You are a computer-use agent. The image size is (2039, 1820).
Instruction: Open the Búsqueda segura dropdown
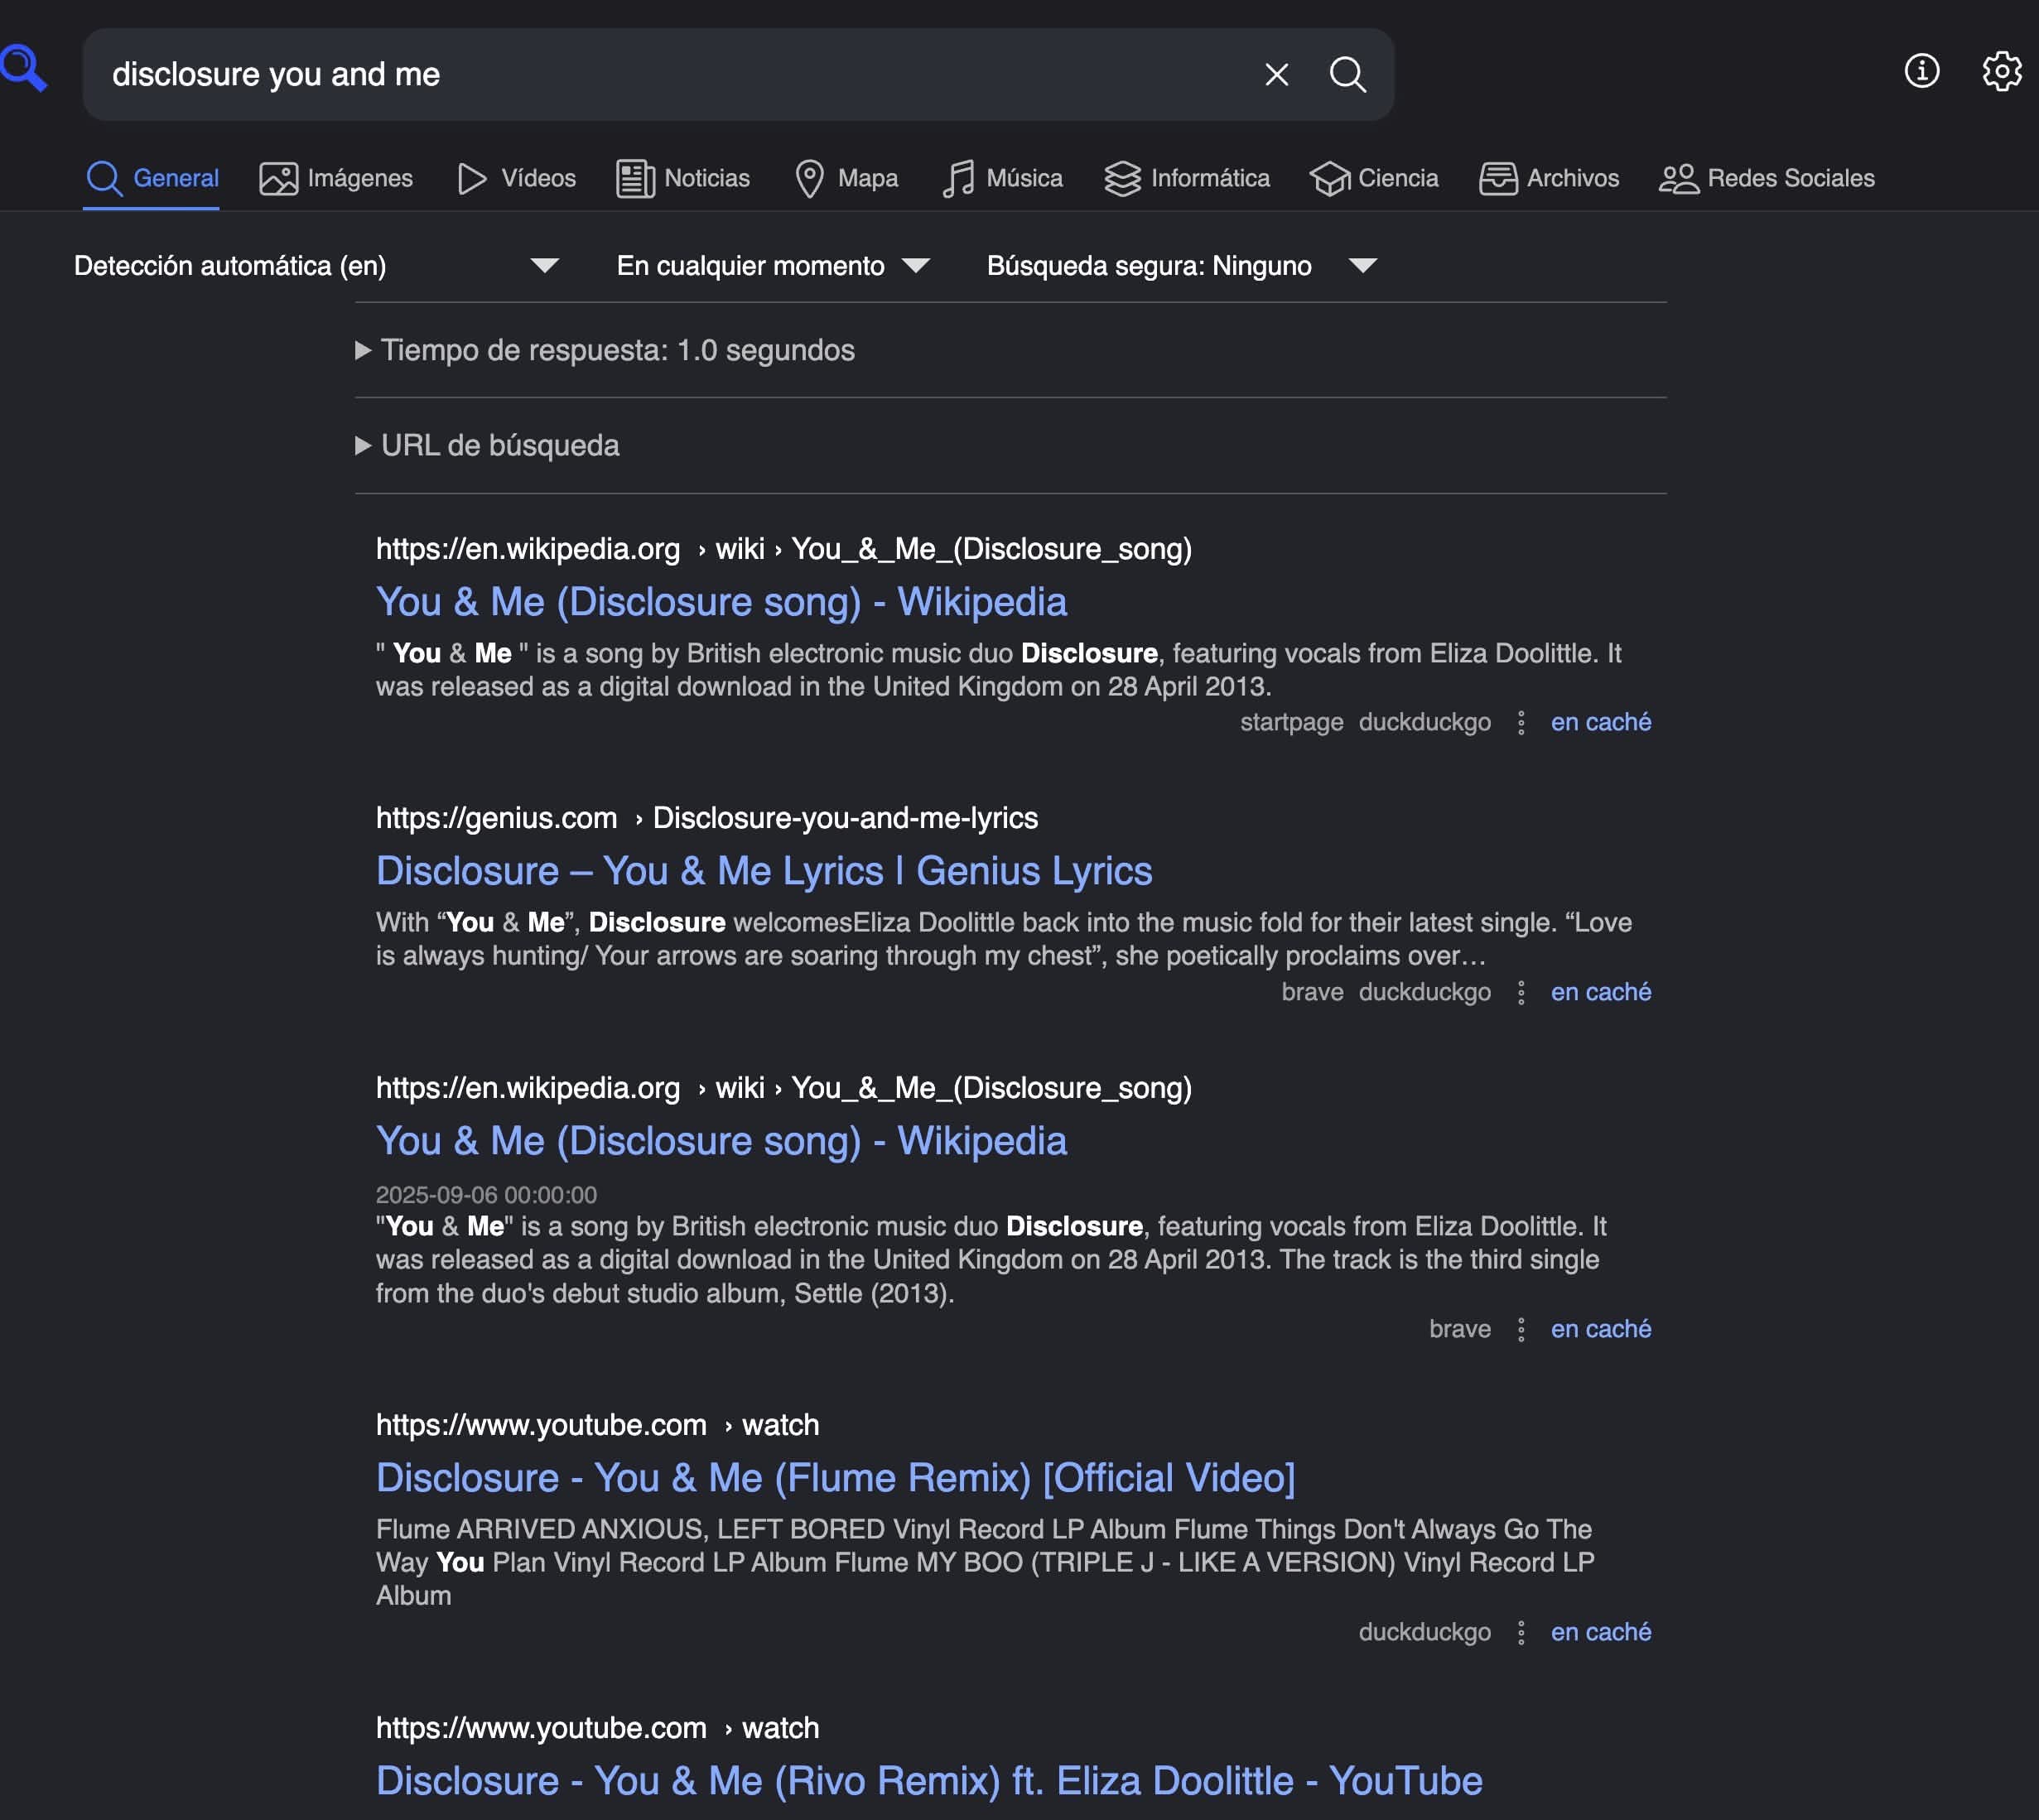click(x=1181, y=265)
